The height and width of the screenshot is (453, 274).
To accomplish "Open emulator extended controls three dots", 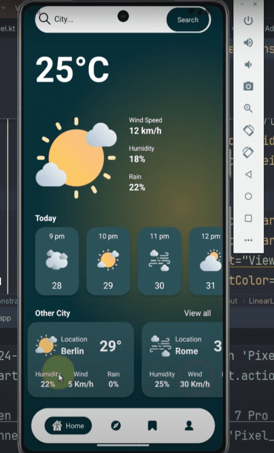I will 248,240.
